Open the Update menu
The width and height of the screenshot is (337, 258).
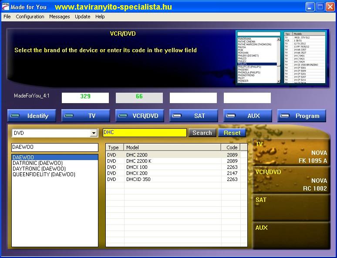pyautogui.click(x=83, y=17)
